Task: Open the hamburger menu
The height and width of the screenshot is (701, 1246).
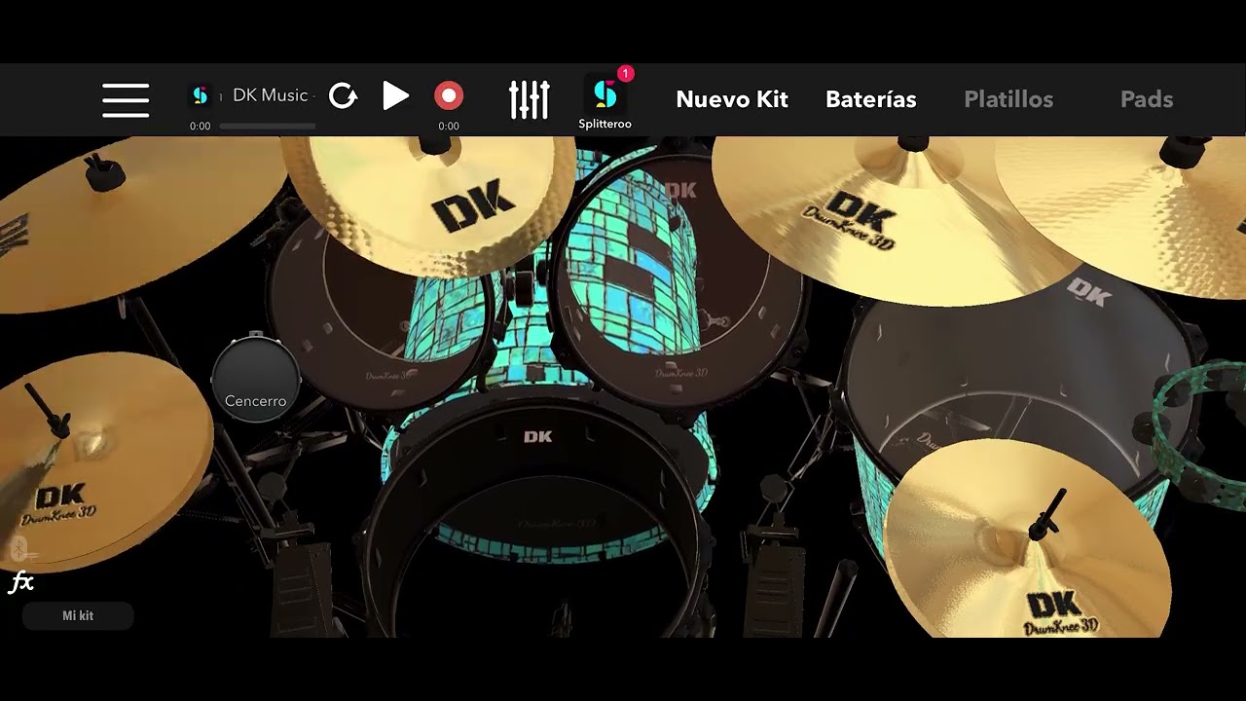Action: coord(126,100)
